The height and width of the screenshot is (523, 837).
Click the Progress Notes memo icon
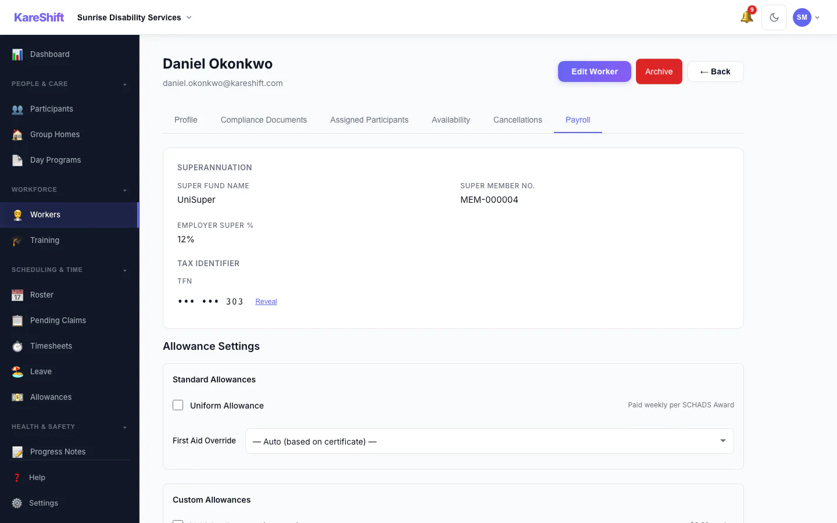point(17,452)
